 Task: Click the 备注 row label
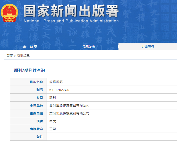pyautogui.click(x=40, y=137)
